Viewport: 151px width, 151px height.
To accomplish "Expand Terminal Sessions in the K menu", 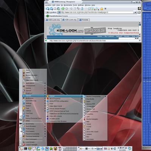I will [x=34, y=136].
